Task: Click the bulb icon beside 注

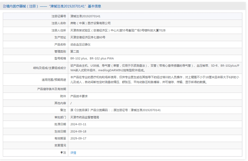Action: click(62, 153)
